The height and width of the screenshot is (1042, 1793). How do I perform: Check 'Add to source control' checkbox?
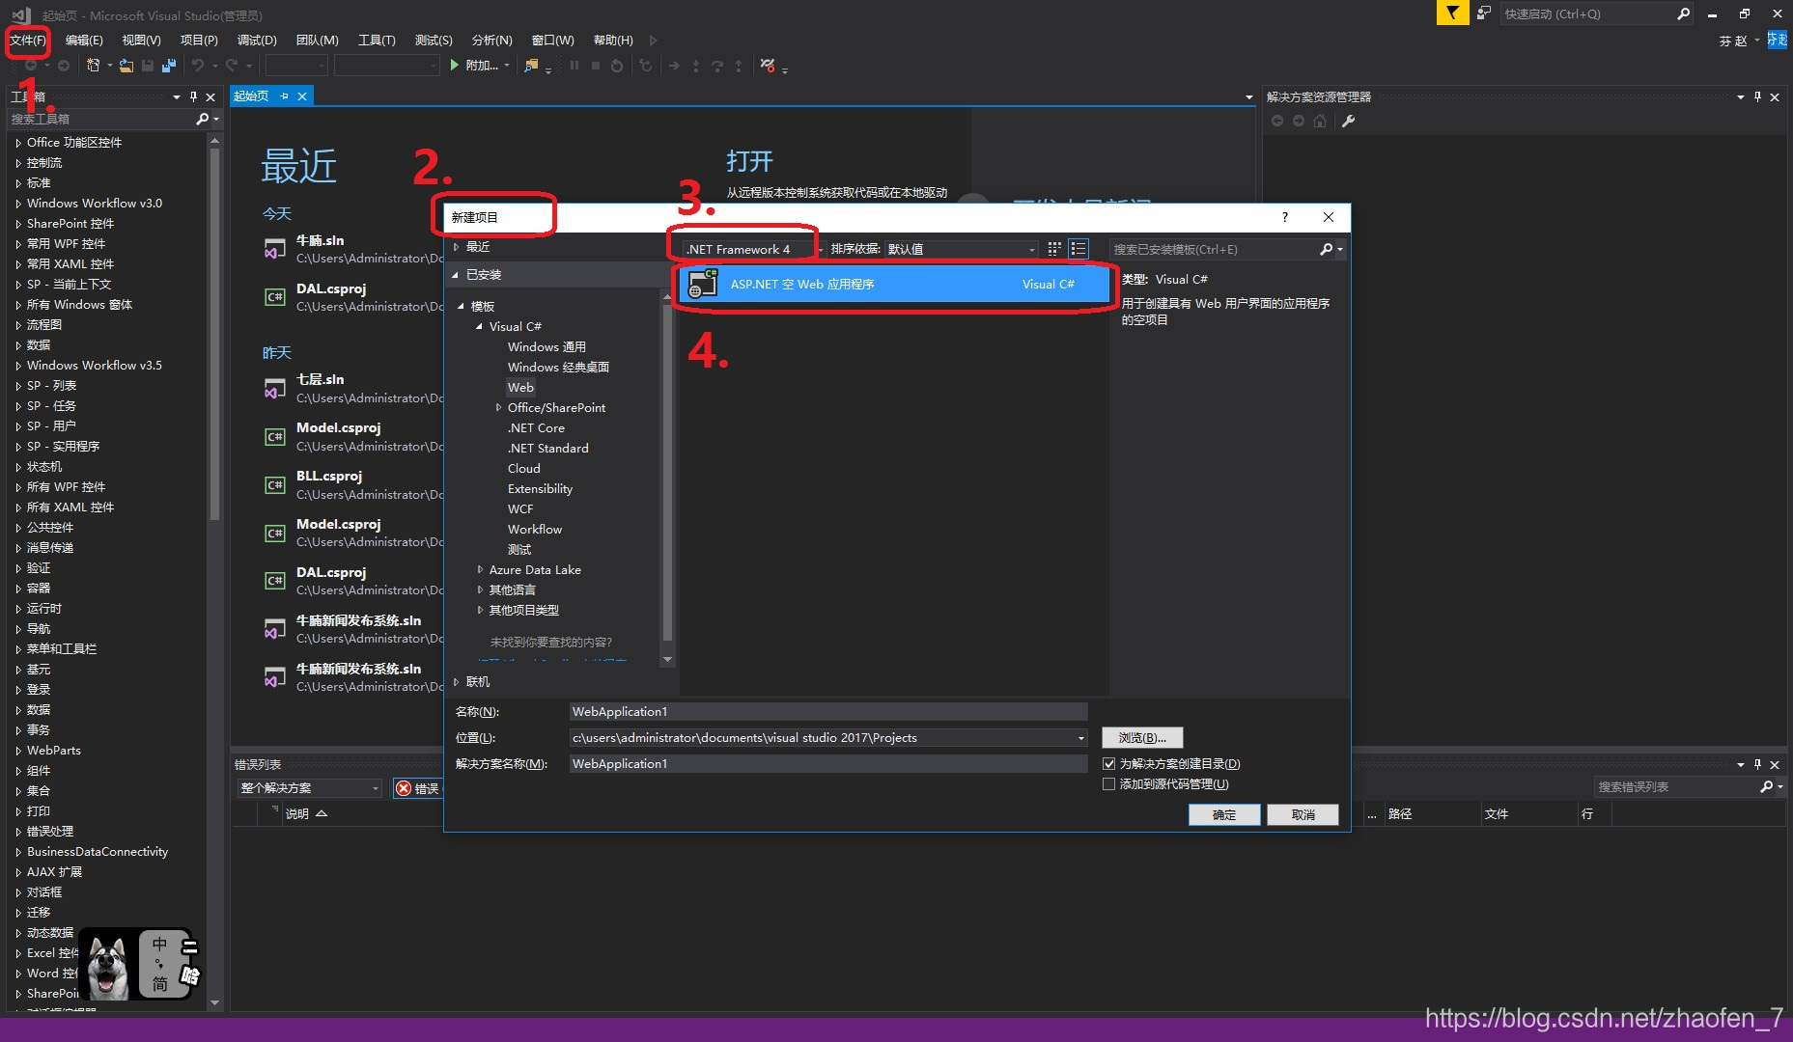click(1108, 783)
